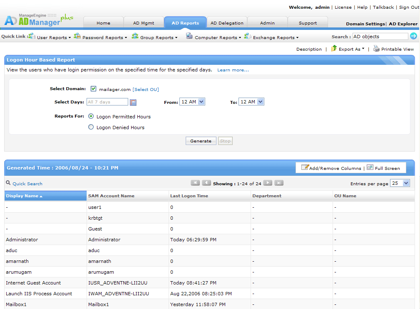
Task: Open the Export As dropdown menu
Action: point(363,49)
